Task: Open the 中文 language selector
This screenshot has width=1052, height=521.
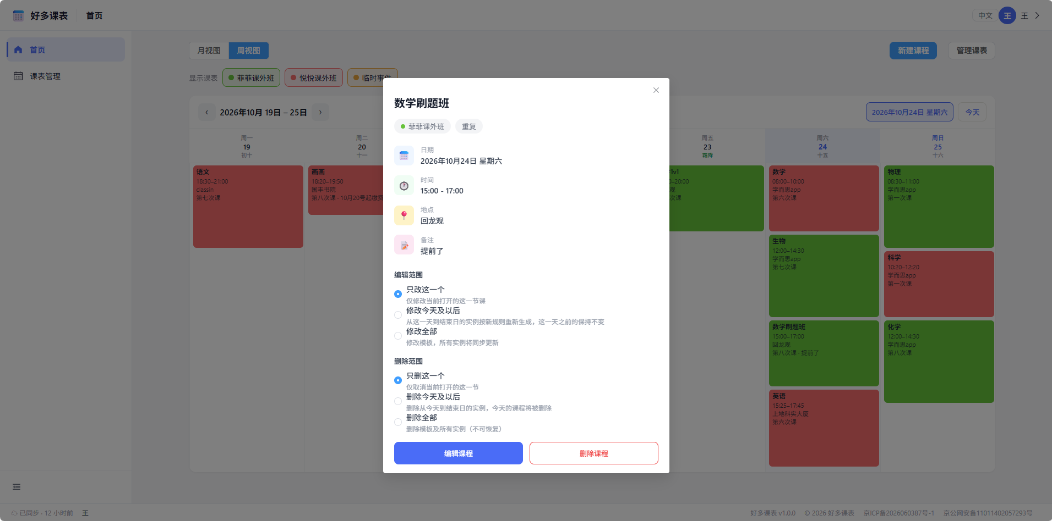Action: click(x=985, y=15)
